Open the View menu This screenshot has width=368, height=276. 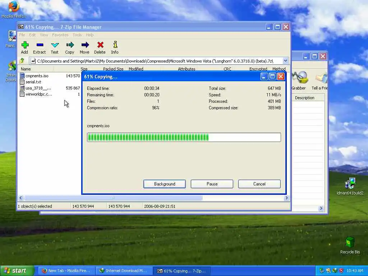click(44, 35)
